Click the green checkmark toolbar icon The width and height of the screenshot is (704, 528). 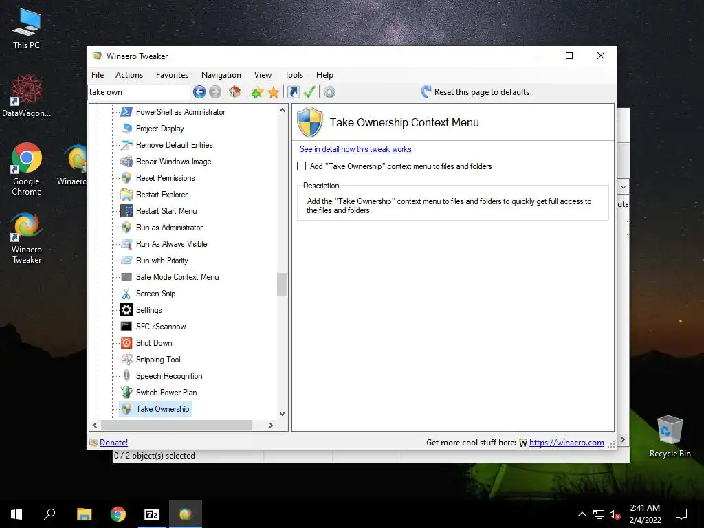point(310,92)
